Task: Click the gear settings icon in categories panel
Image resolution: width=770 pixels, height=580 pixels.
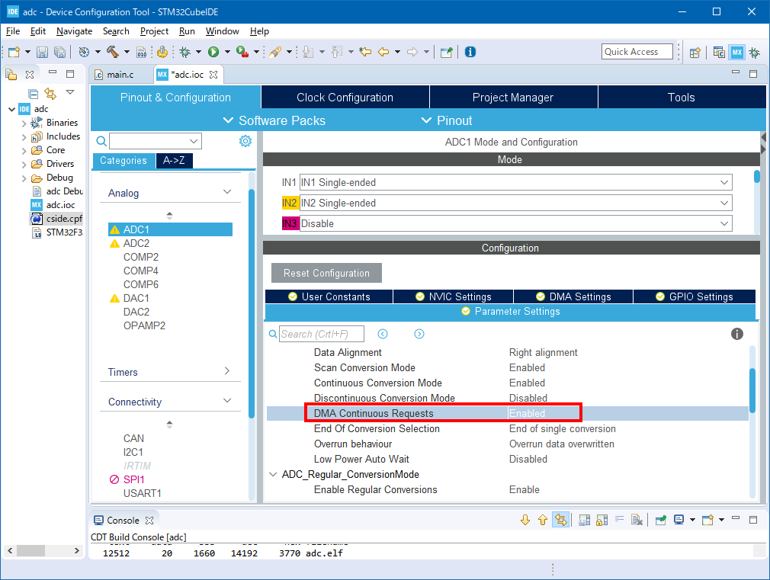Action: click(x=245, y=142)
